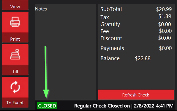Click the Balance label
Image resolution: width=177 pixels, height=111 pixels.
click(110, 58)
